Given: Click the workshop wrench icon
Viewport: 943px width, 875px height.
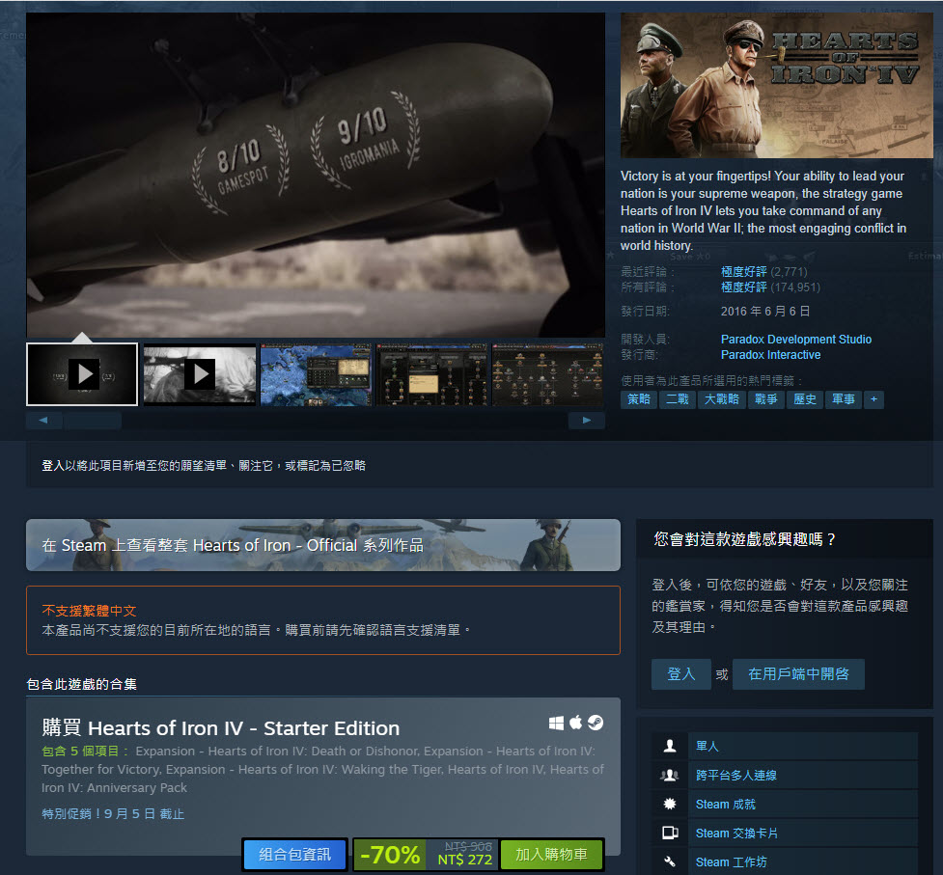Looking at the screenshot, I should pos(669,861).
